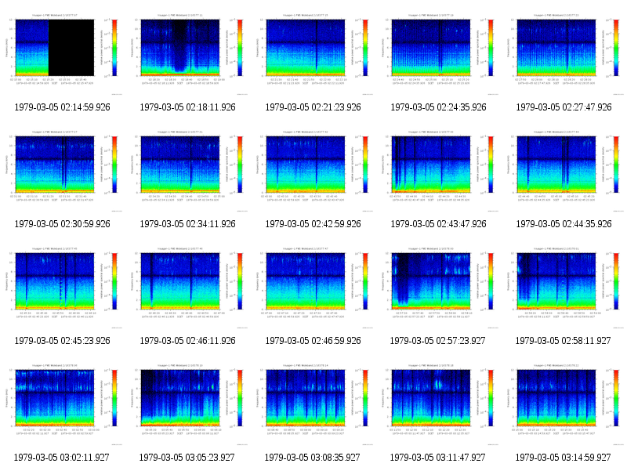Click the caption text 1979-03-05 02:58:11.927
Screen dimensions: 627x467
point(563,341)
